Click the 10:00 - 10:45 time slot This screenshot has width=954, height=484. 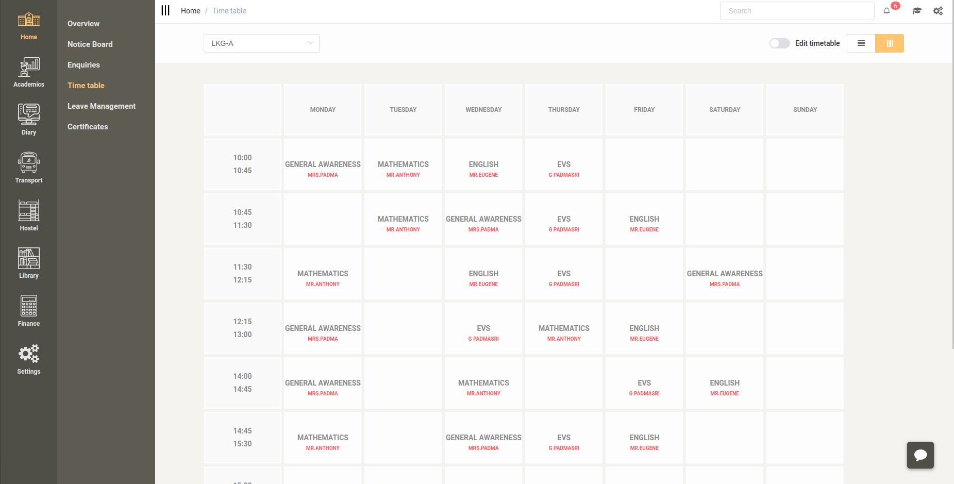(243, 164)
